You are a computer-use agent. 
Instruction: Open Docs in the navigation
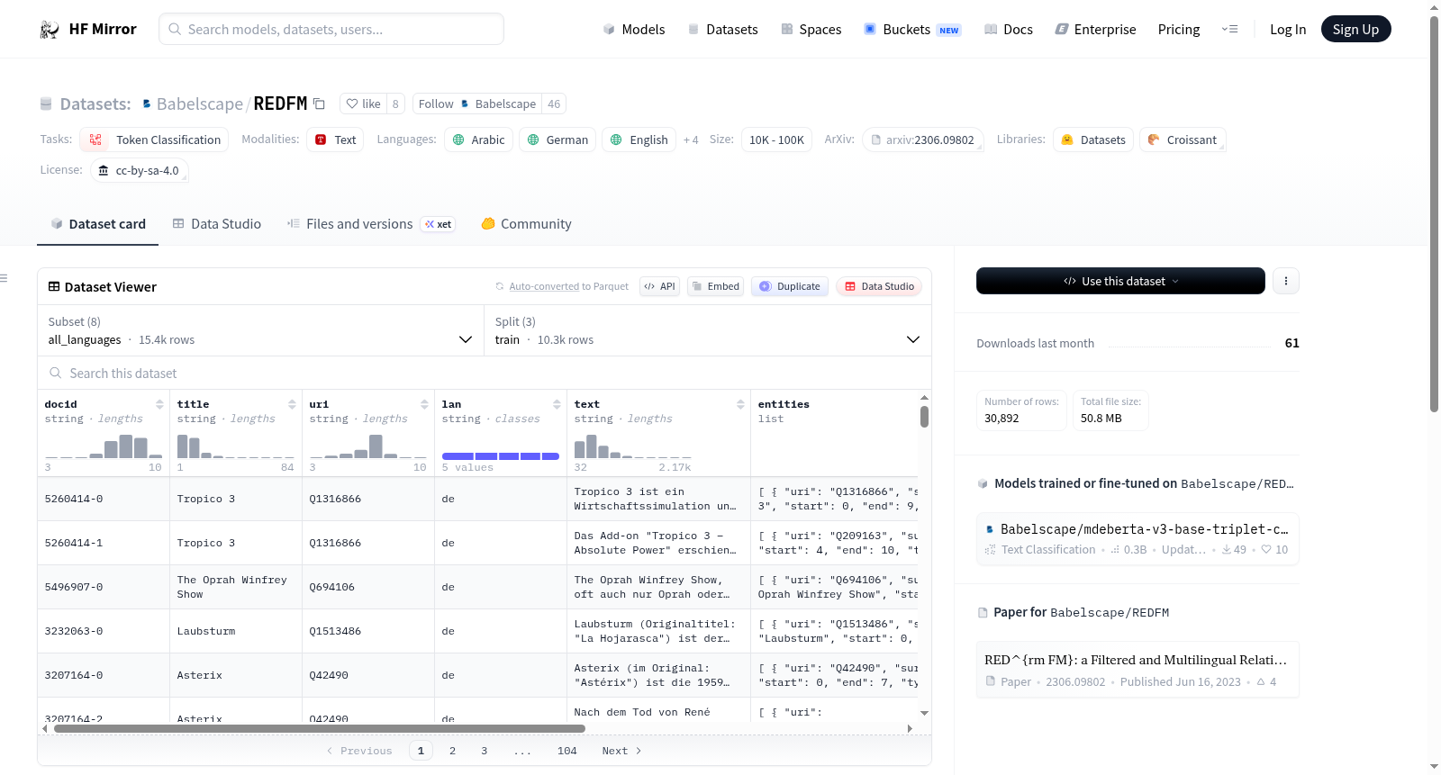[x=1009, y=30]
